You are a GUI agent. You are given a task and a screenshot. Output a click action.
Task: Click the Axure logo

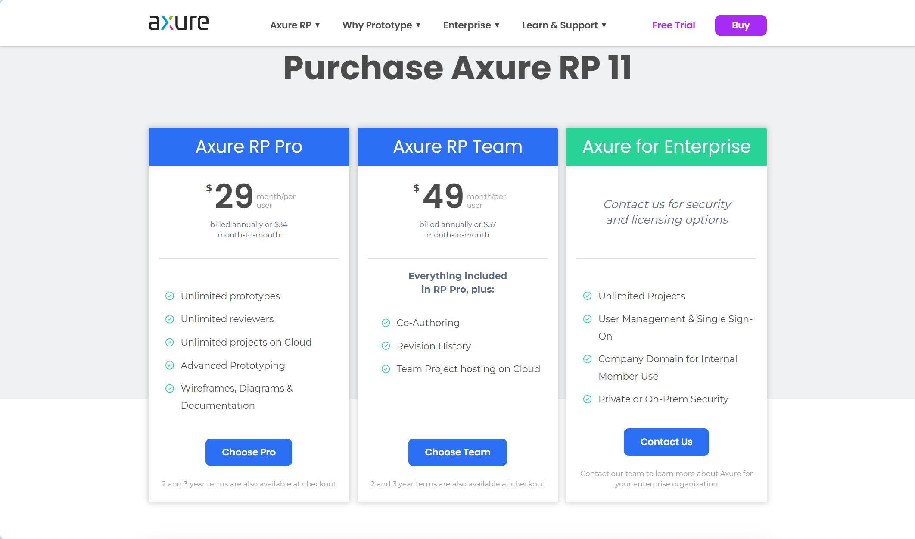178,23
